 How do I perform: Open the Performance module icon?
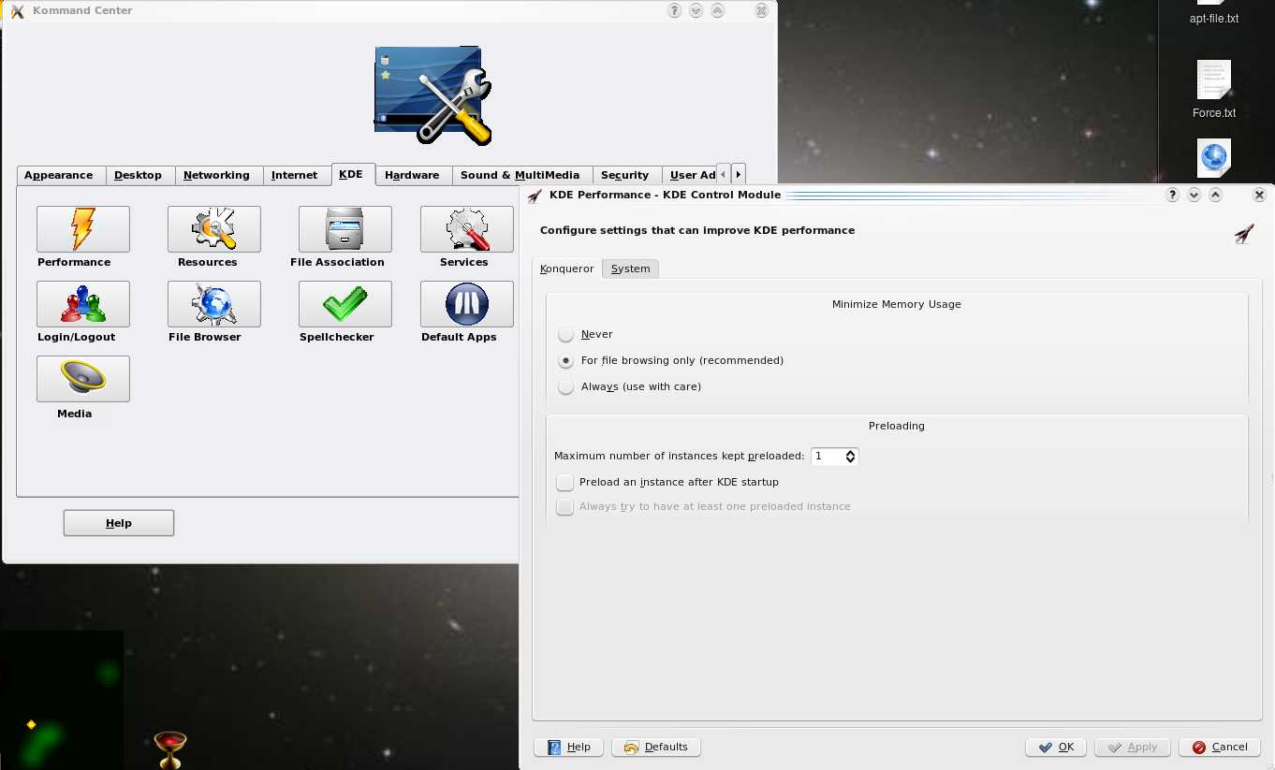(x=82, y=229)
